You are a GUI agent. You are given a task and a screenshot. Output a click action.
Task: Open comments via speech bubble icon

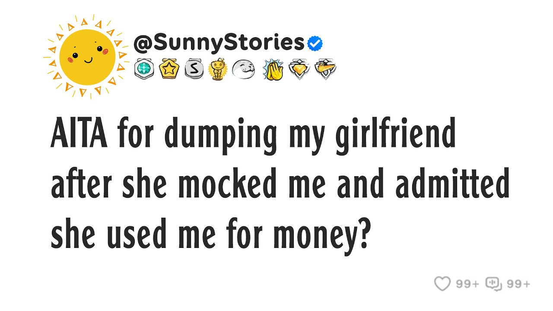pos(493,284)
